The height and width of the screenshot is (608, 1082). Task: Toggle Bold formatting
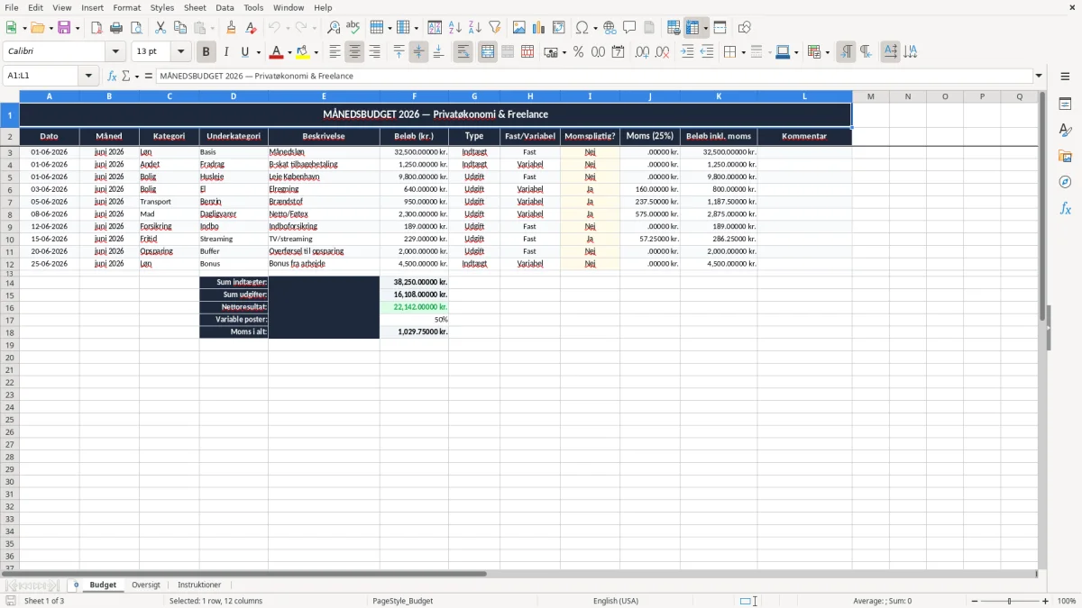(206, 52)
